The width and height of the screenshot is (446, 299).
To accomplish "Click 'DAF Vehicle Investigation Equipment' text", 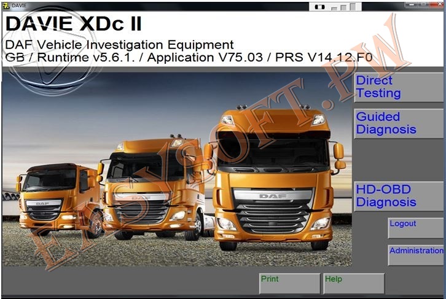I will (119, 45).
